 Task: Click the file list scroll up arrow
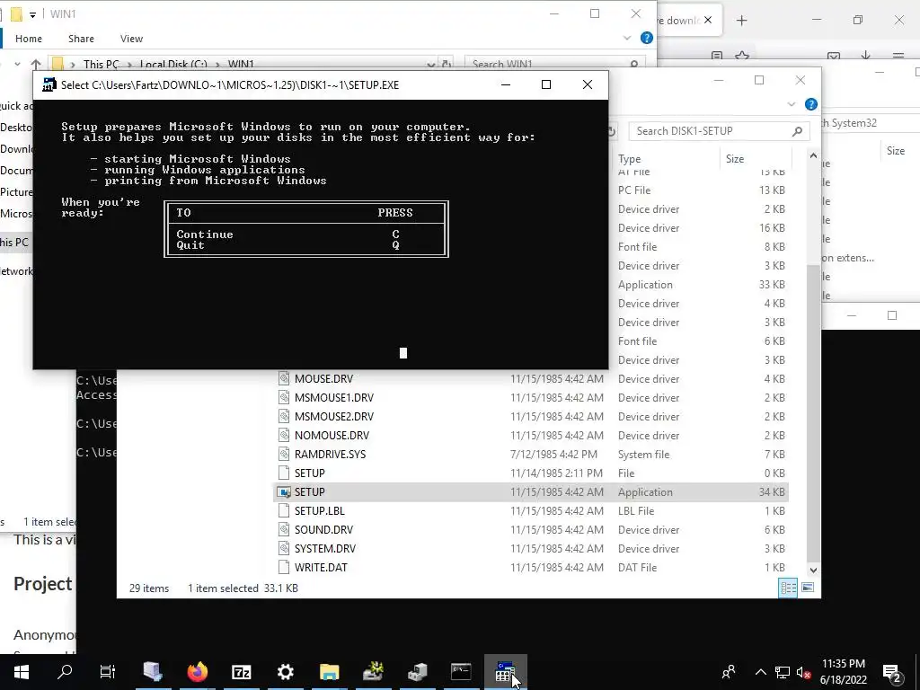pos(812,156)
